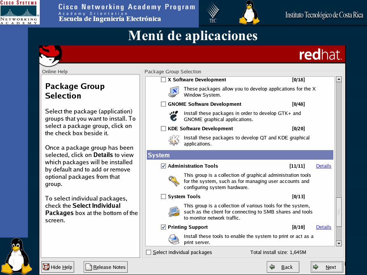The width and height of the screenshot is (367, 275).
Task: Click the Administration Tools label
Action: pos(193,166)
